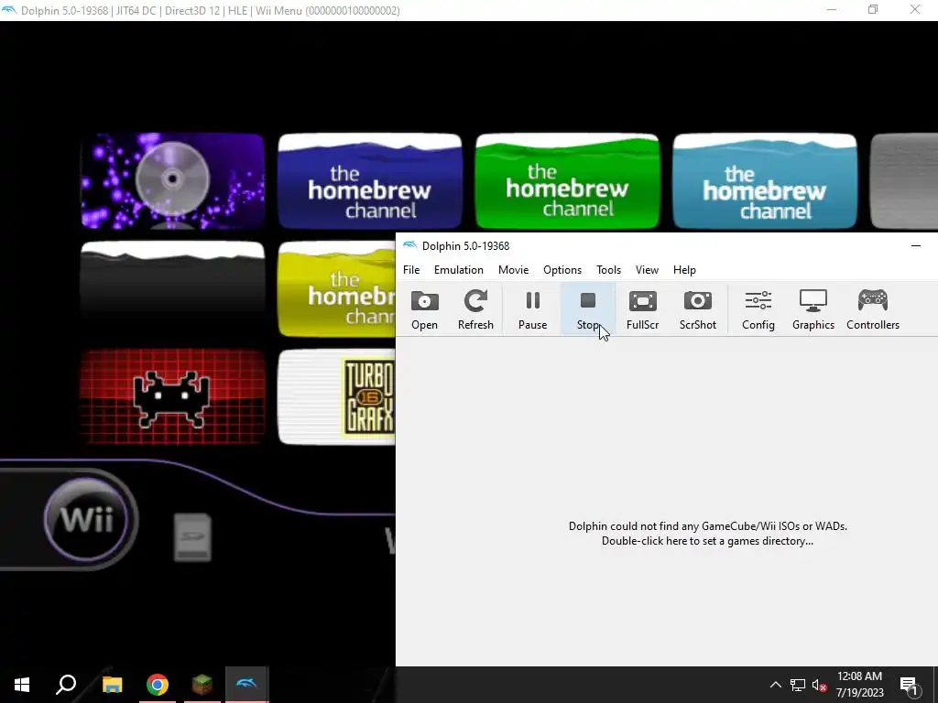The height and width of the screenshot is (703, 938).
Task: Select the Disc Channel tile
Action: 172,180
